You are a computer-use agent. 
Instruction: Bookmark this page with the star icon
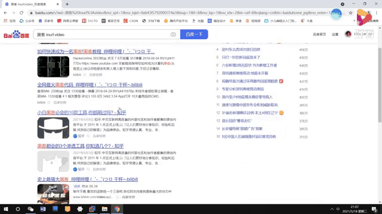click(x=350, y=13)
